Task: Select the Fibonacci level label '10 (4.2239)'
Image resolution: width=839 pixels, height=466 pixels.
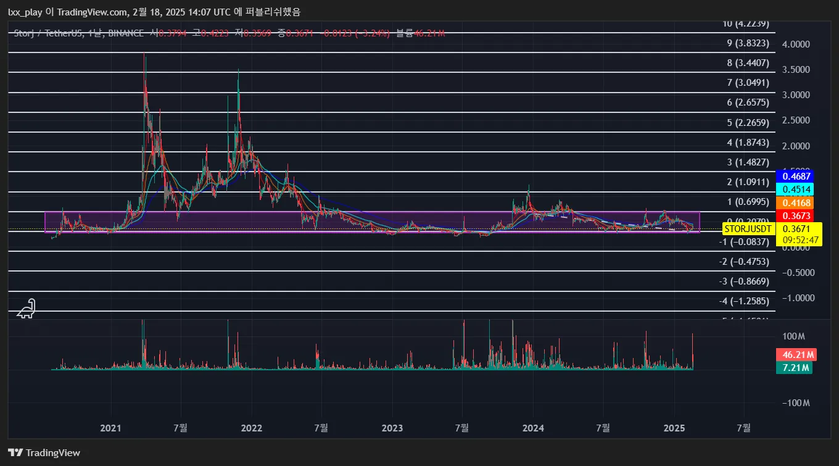Action: tap(746, 23)
